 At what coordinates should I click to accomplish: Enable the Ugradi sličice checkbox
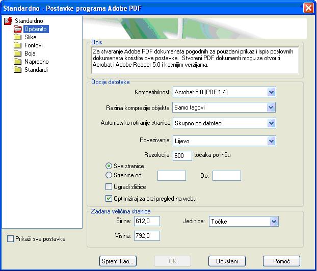[109, 187]
